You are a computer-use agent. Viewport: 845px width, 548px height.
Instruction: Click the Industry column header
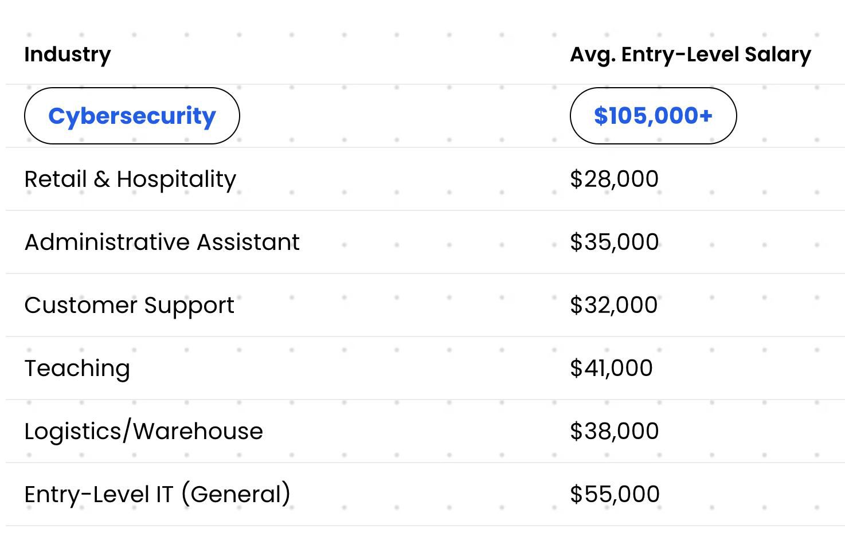point(68,54)
